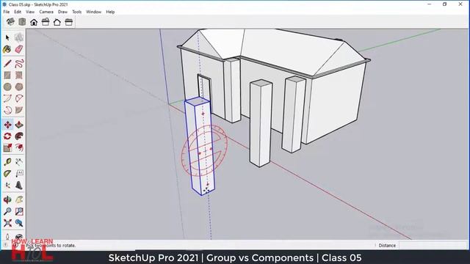Choose the Rectangle tool
470x264 pixels.
7,75
